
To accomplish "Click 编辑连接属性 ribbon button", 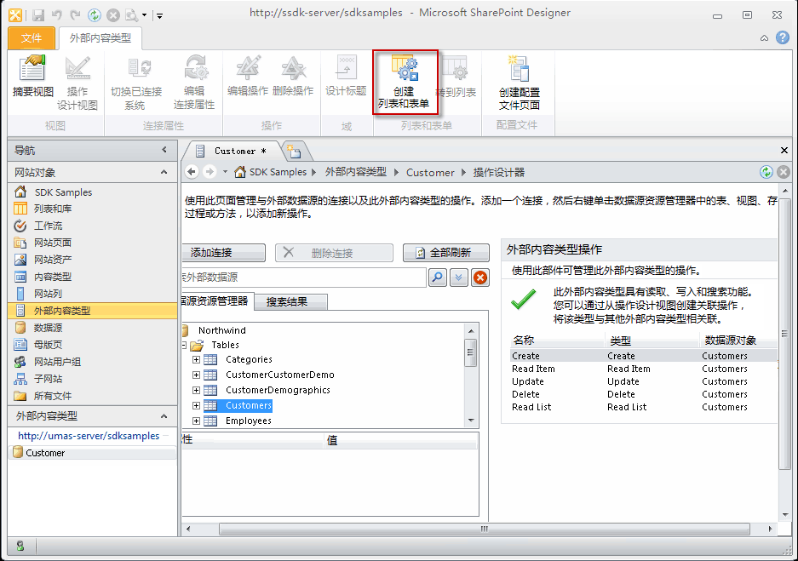I will click(x=194, y=83).
